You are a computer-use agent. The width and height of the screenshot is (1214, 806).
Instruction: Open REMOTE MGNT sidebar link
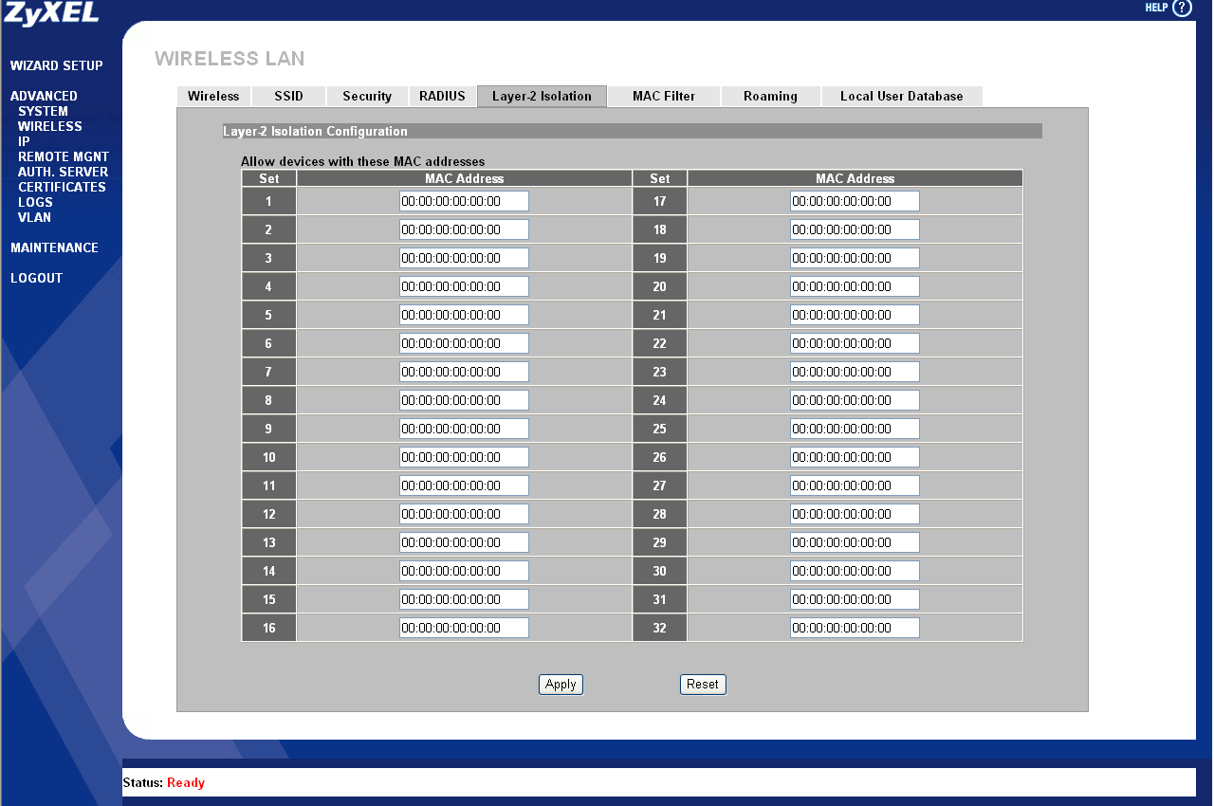pos(64,156)
